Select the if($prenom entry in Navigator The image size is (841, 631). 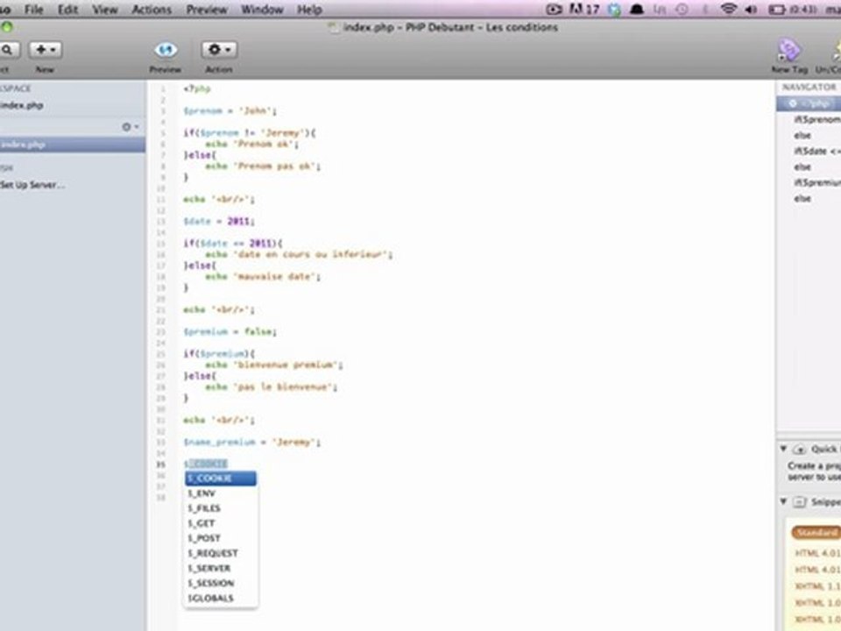(816, 120)
